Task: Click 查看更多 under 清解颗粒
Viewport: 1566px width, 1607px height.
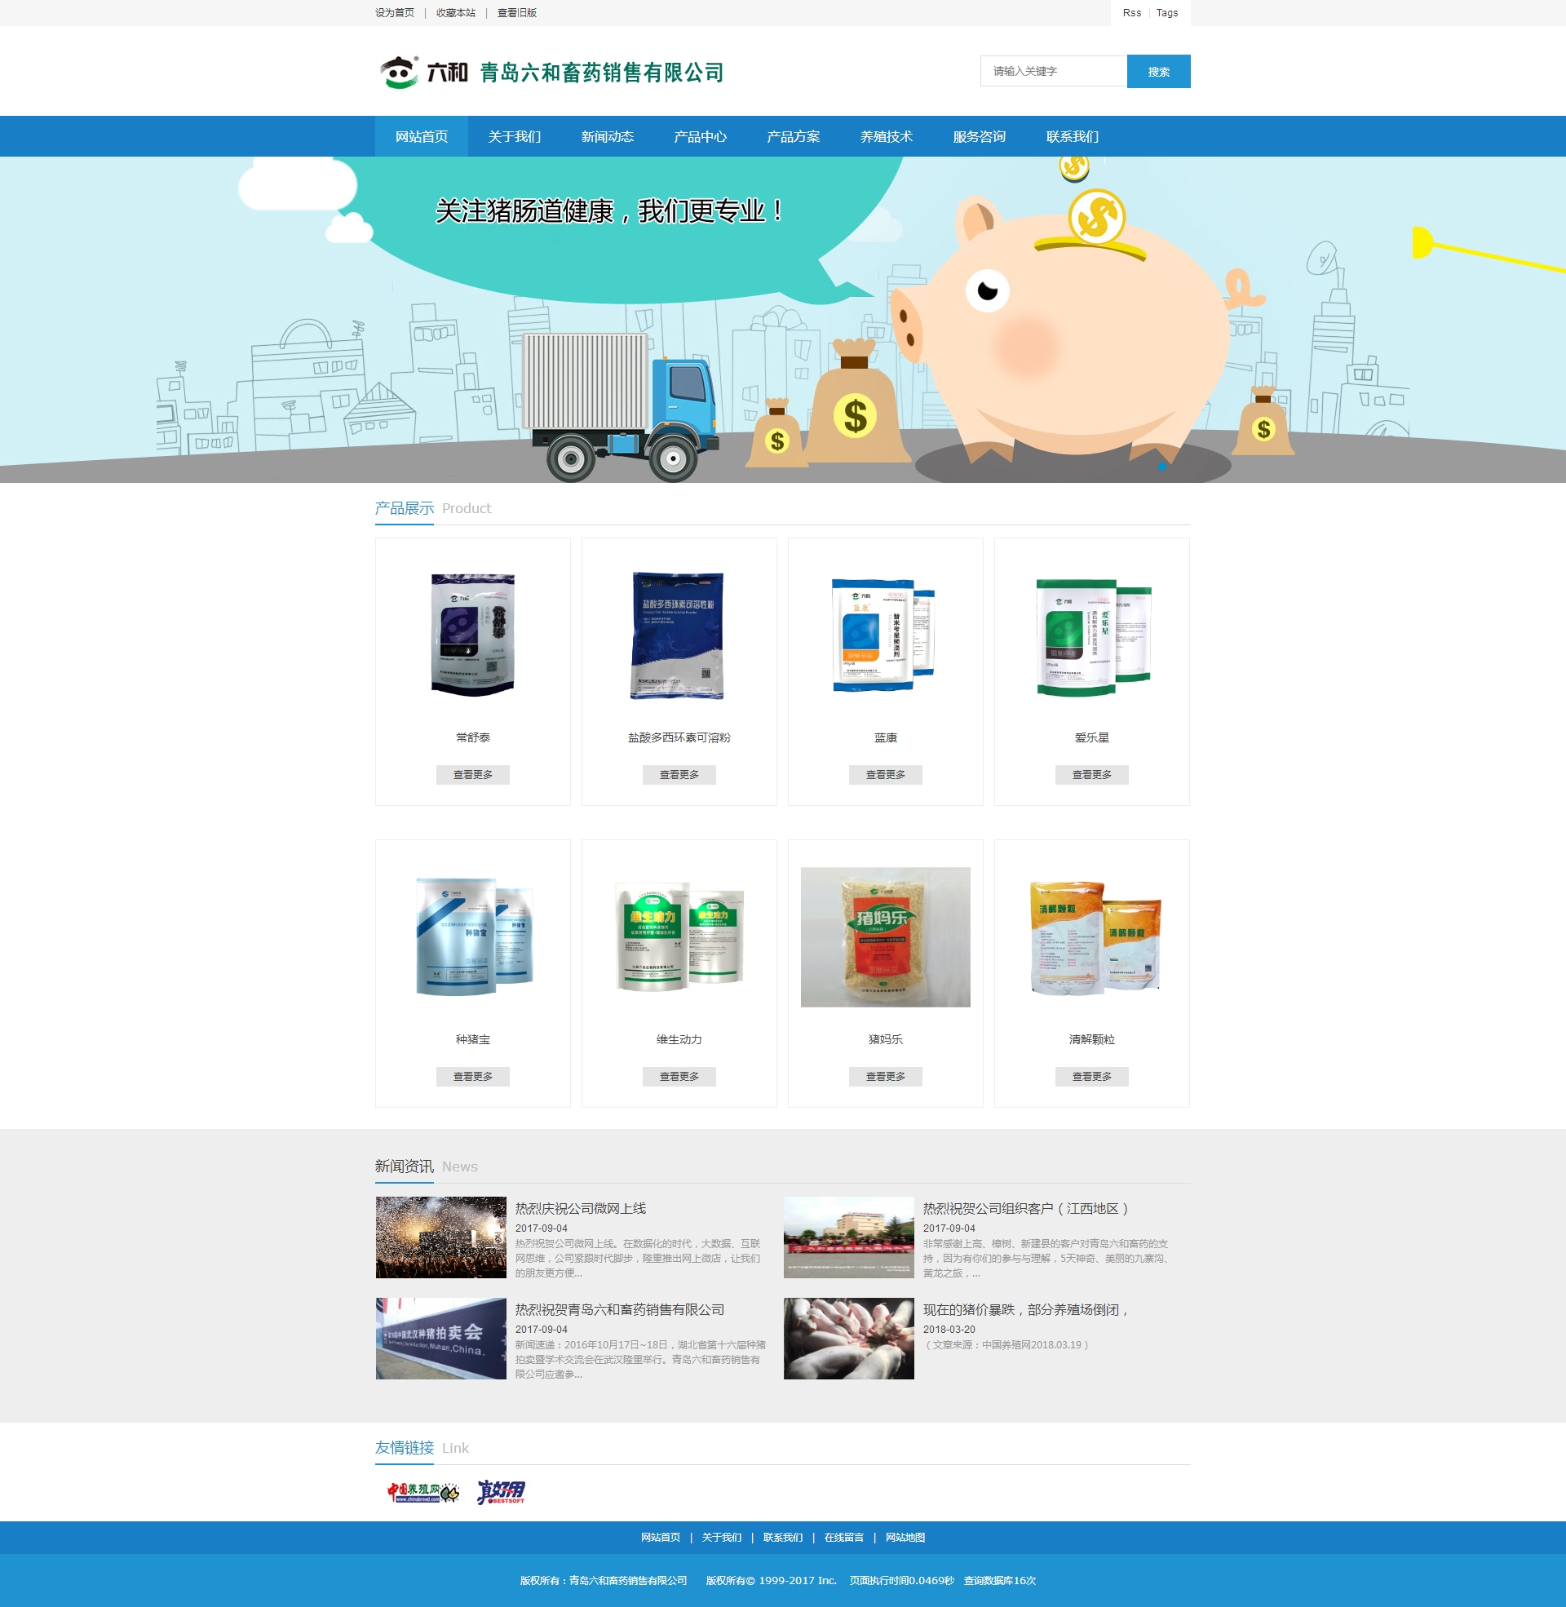Action: tap(1092, 1077)
